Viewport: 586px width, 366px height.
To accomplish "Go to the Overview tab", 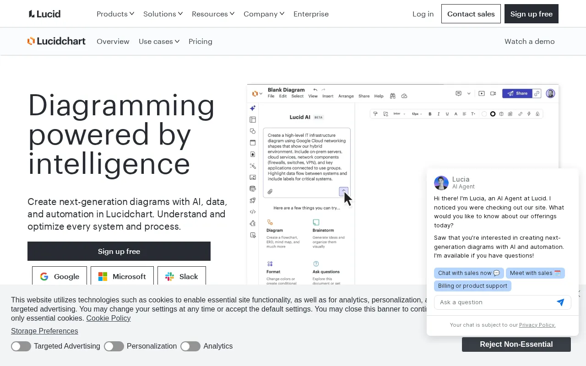I will point(113,41).
